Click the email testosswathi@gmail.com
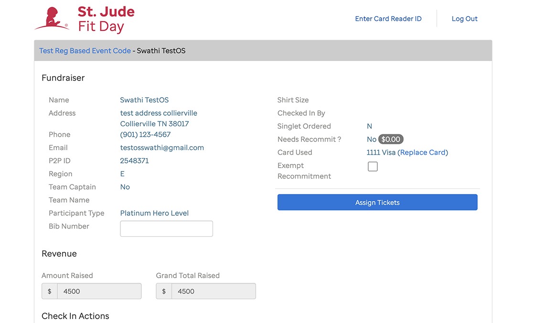544x323 pixels. [x=162, y=148]
